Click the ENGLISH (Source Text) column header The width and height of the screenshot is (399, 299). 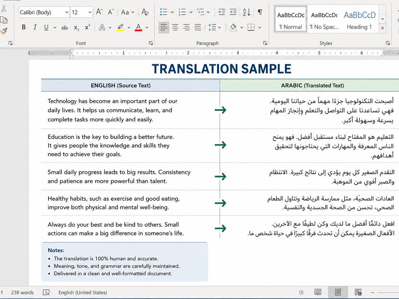(x=121, y=85)
